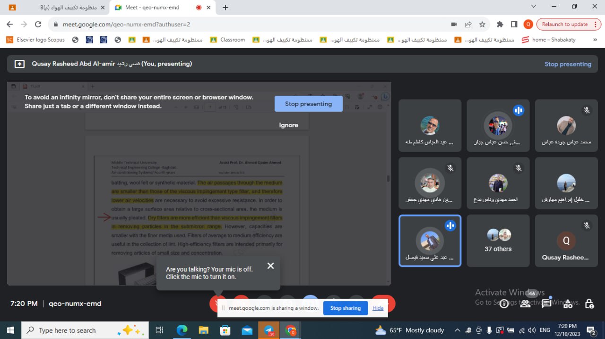605x339 pixels.
Task: Open the 'Classroom' bookmark
Action: (x=228, y=40)
